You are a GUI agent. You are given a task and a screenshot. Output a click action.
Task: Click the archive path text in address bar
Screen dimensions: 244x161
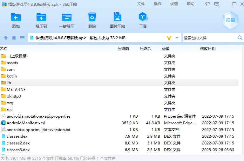pyautogui.click(x=80, y=38)
